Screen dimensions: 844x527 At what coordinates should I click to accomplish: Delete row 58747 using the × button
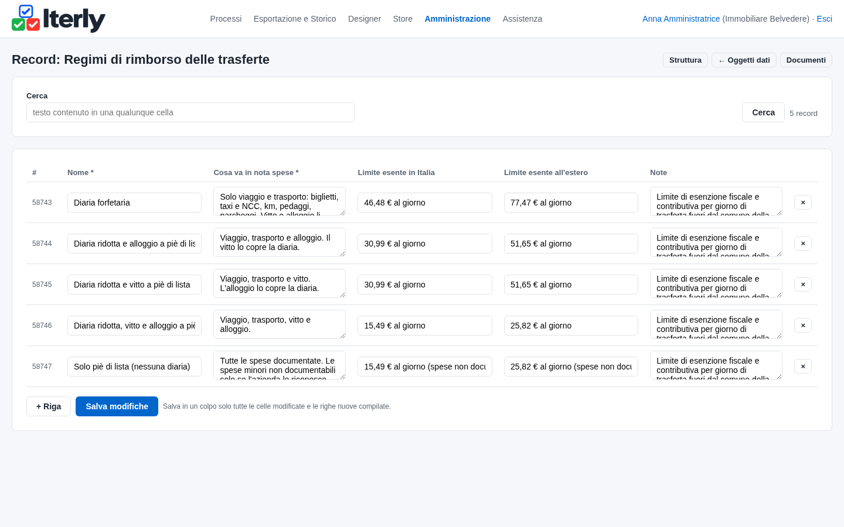pos(802,367)
